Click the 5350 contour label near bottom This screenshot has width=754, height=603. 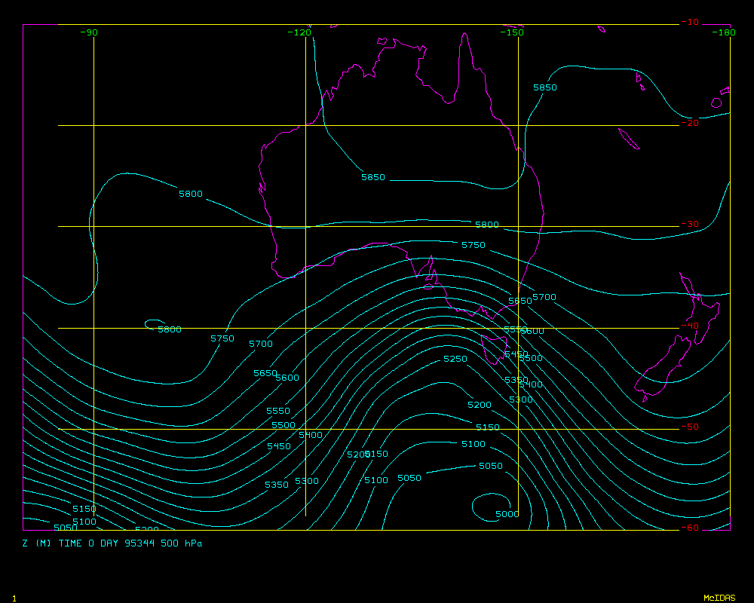[x=277, y=485]
